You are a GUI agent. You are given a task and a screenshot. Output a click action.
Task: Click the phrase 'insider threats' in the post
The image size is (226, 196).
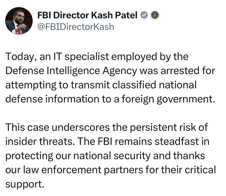click(x=39, y=141)
